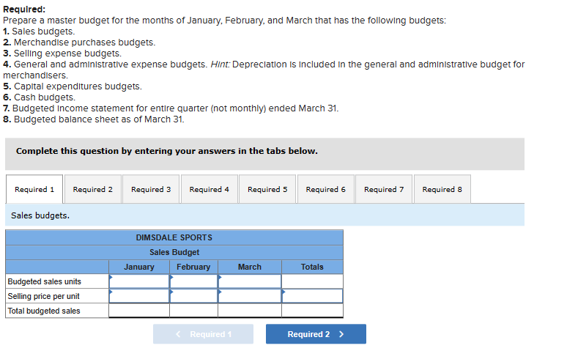Click the left chevron on Required 1 button
Image resolution: width=567 pixels, height=351 pixels.
pos(178,334)
